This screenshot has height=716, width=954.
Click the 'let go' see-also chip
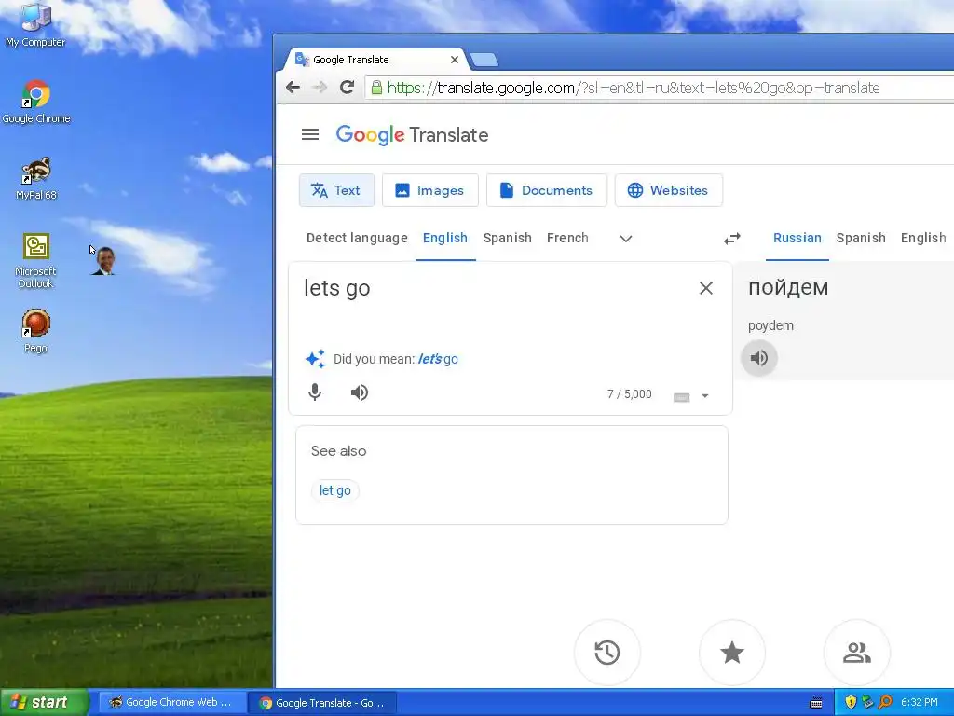click(335, 490)
